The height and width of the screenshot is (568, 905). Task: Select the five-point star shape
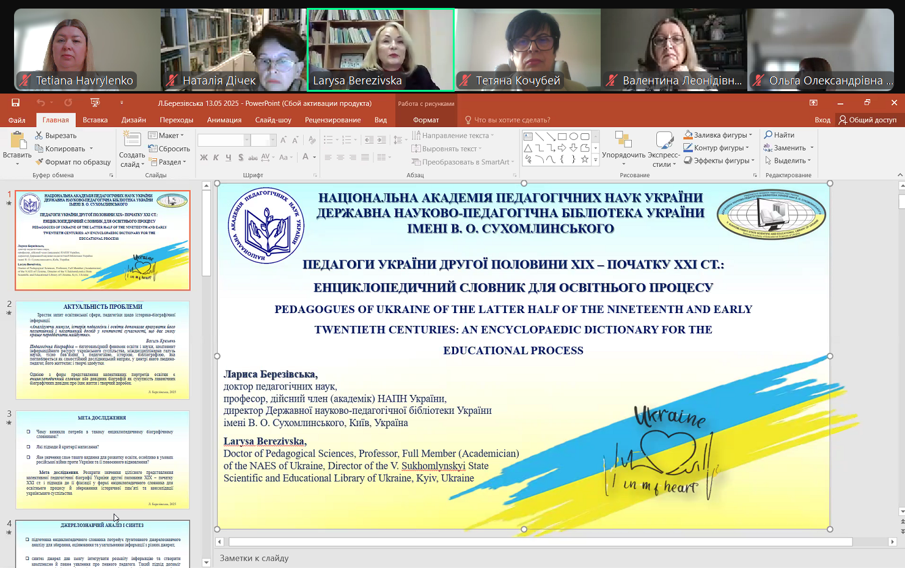(585, 159)
